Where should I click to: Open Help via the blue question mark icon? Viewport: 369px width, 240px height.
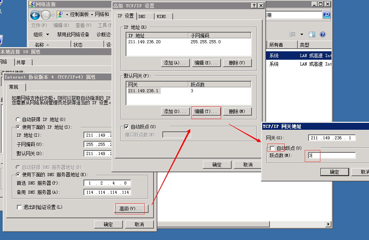point(323,34)
